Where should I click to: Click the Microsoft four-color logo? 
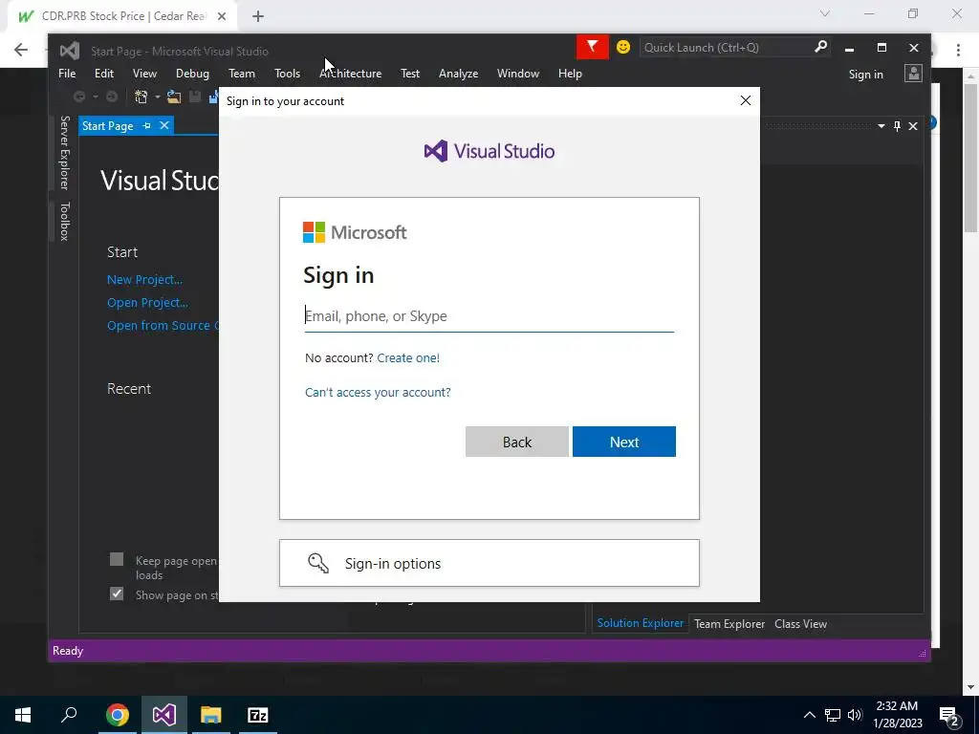[314, 232]
